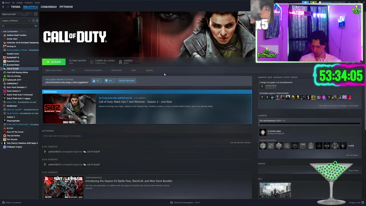Open the Amigos menu
The width and height of the screenshot is (366, 206).
[20, 3]
